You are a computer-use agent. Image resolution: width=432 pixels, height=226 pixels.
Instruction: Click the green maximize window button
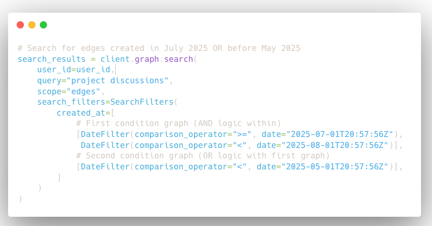click(x=43, y=25)
